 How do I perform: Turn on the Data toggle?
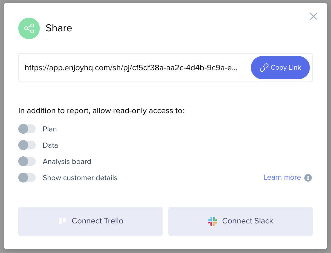(x=27, y=145)
